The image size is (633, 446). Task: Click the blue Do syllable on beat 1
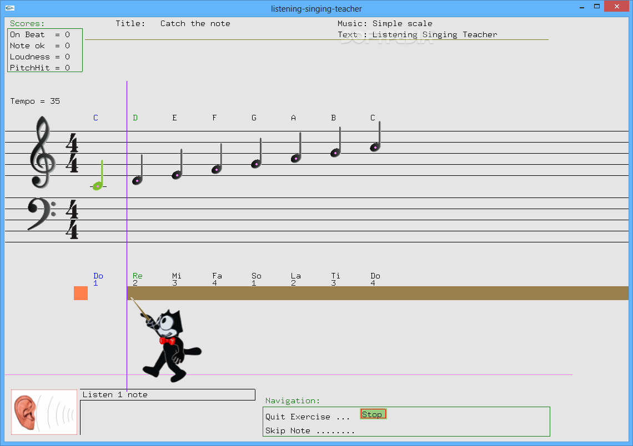click(x=98, y=276)
